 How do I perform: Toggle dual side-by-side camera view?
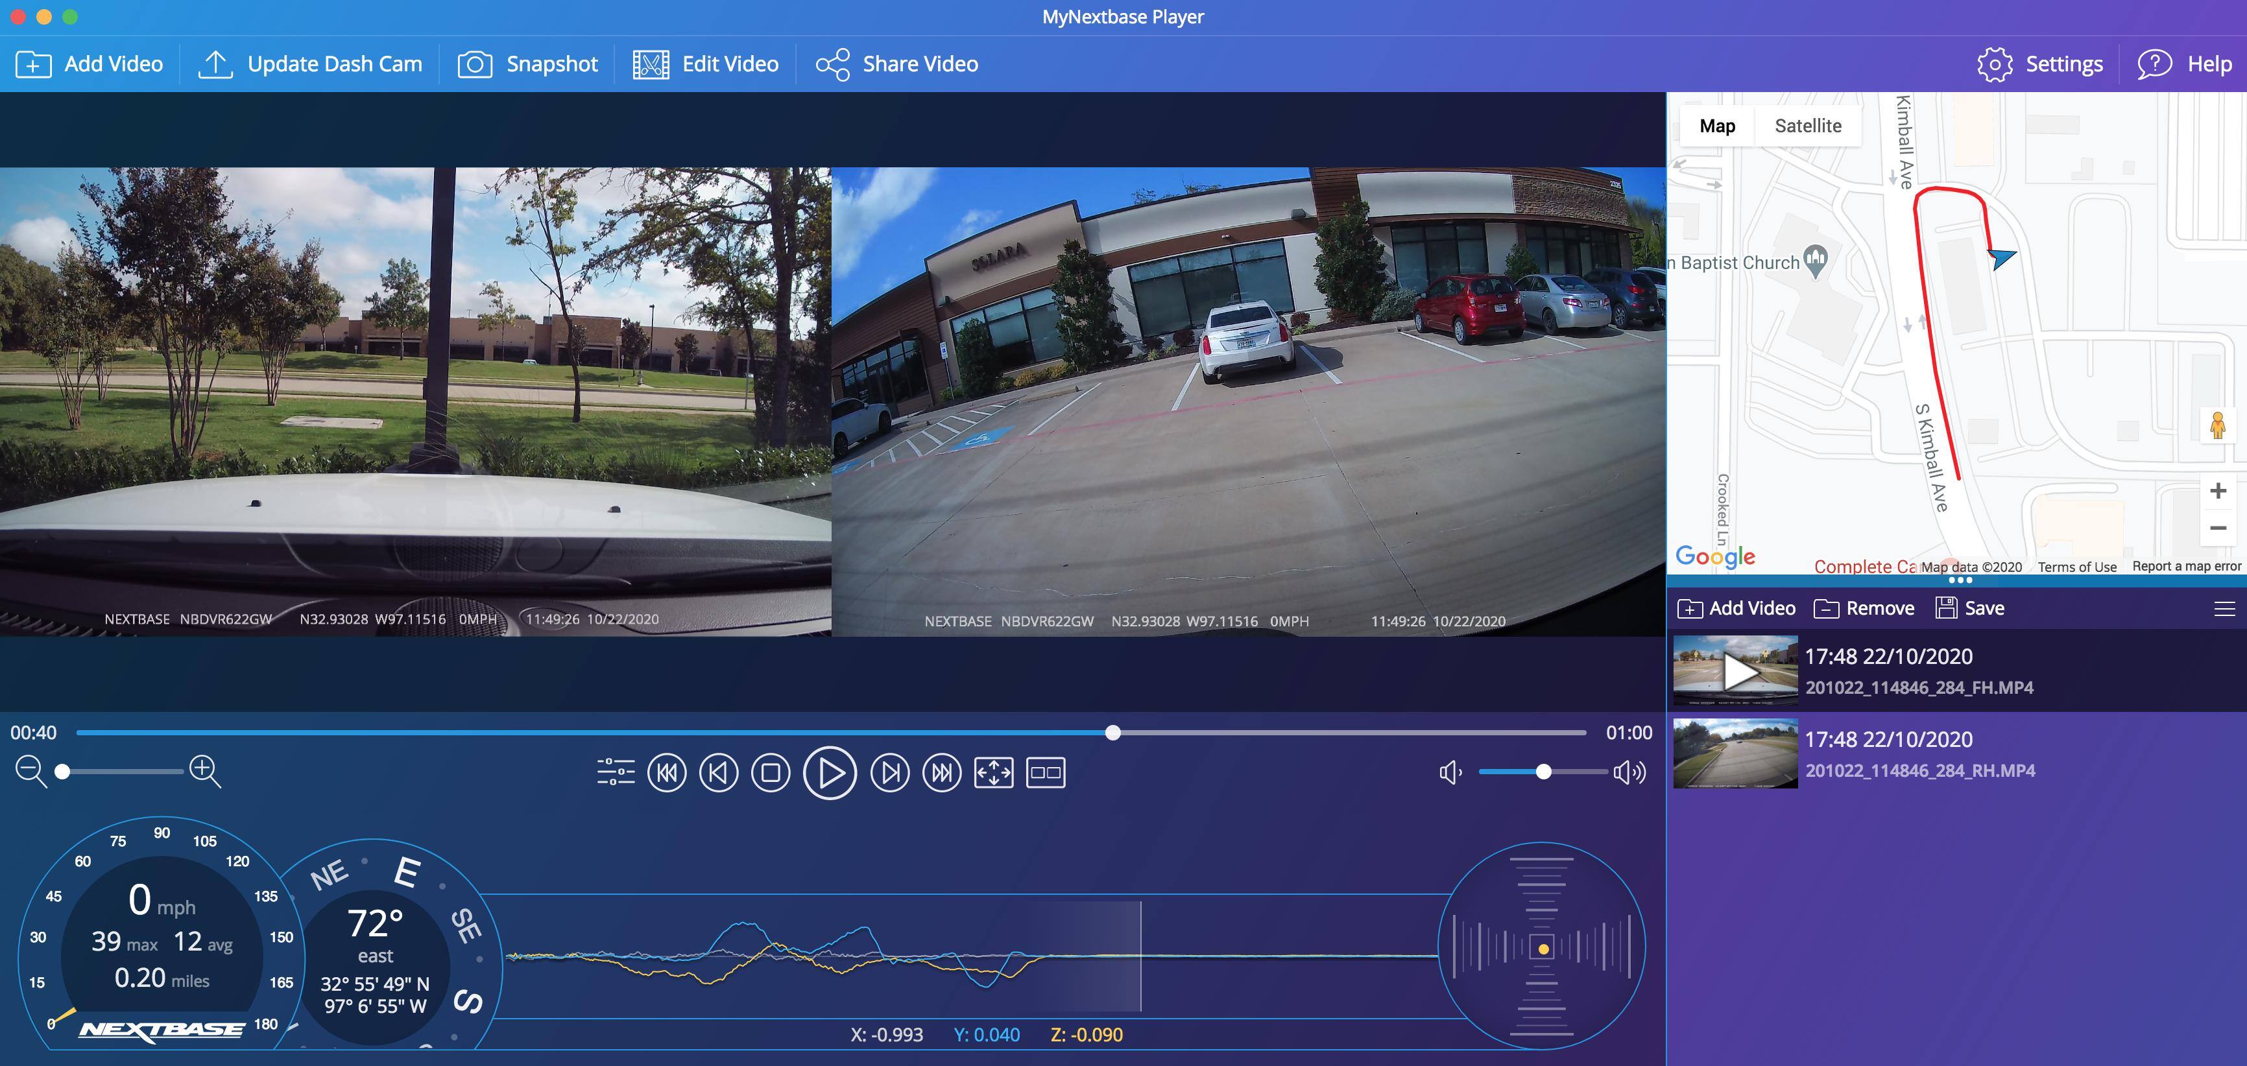[x=1045, y=772]
